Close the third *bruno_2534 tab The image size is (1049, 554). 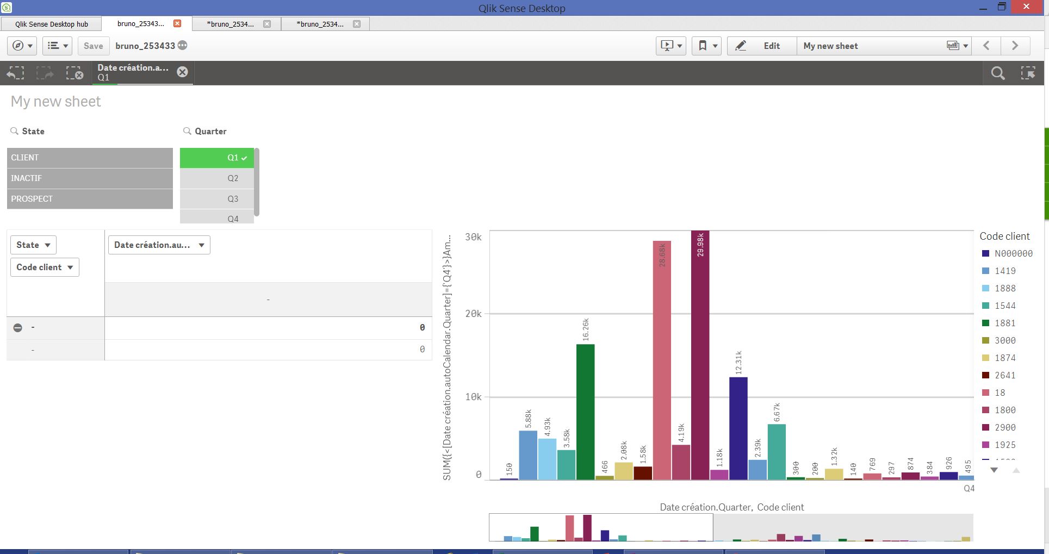point(357,24)
